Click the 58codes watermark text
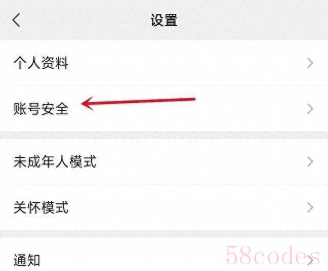The image size is (328, 271). (x=273, y=256)
